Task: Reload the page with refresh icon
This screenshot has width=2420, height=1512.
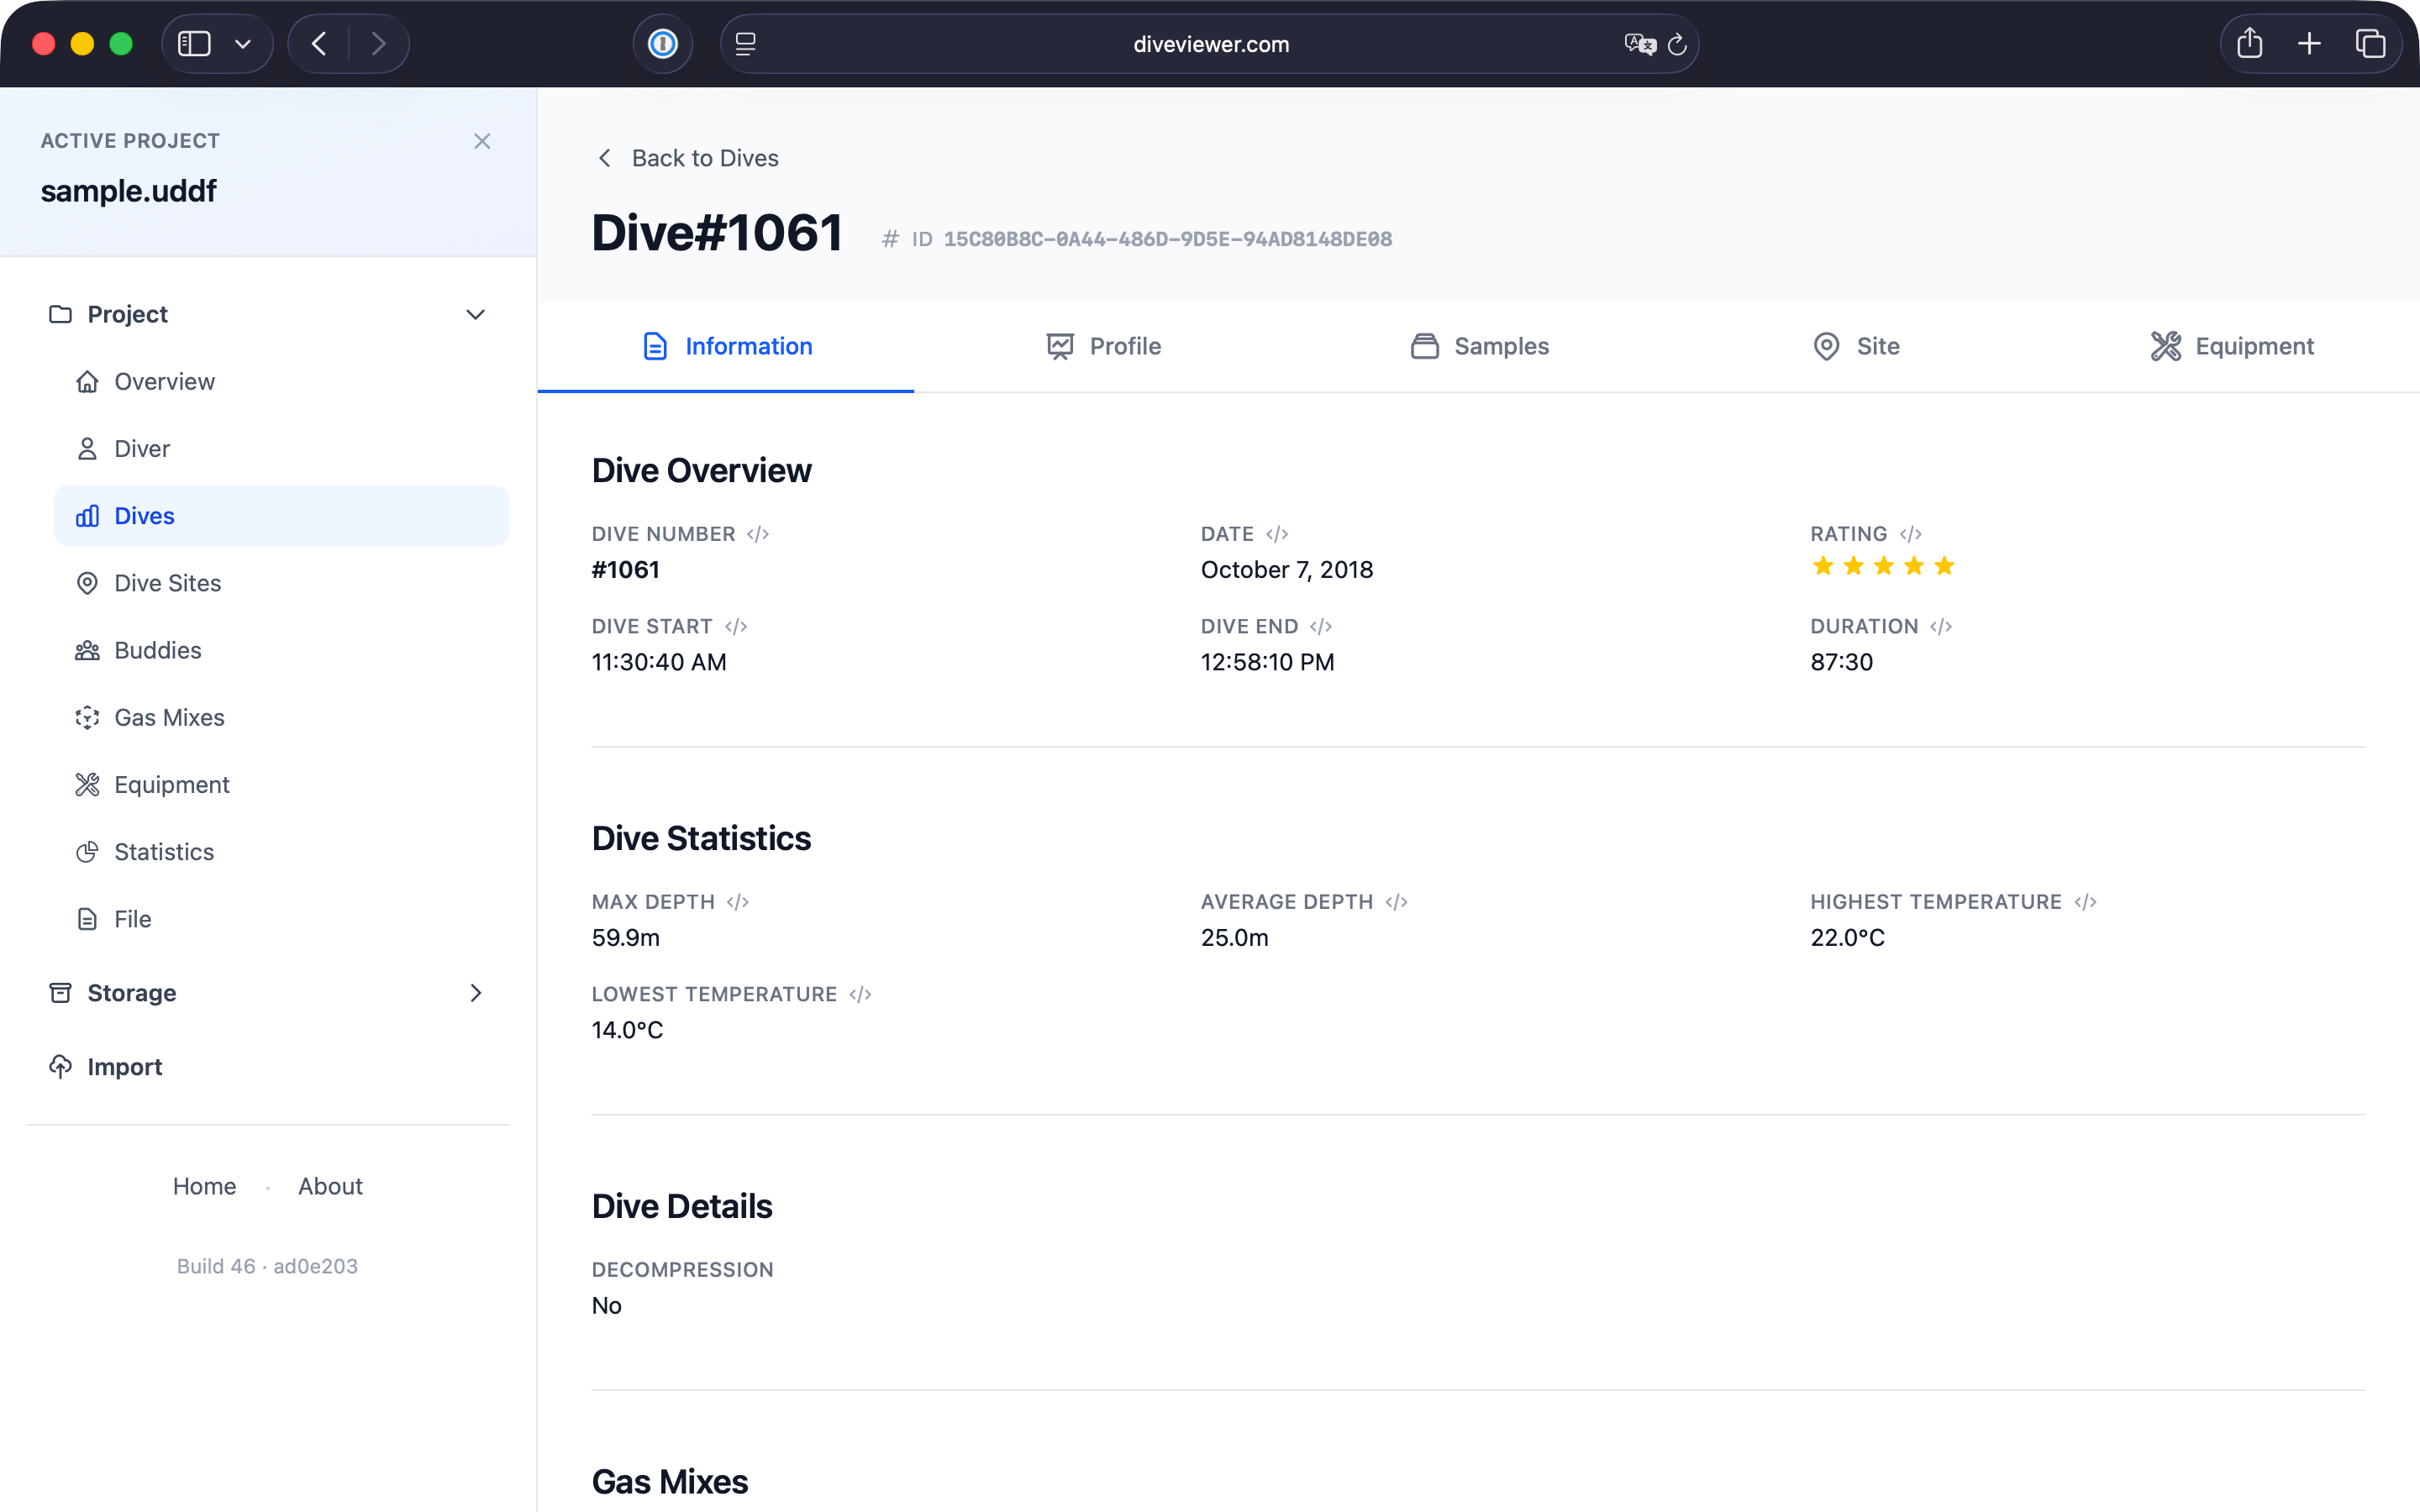Action: [x=1678, y=44]
